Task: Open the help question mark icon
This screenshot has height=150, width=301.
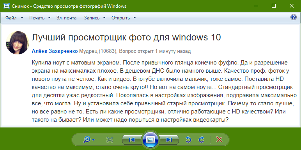Action: coord(293,17)
